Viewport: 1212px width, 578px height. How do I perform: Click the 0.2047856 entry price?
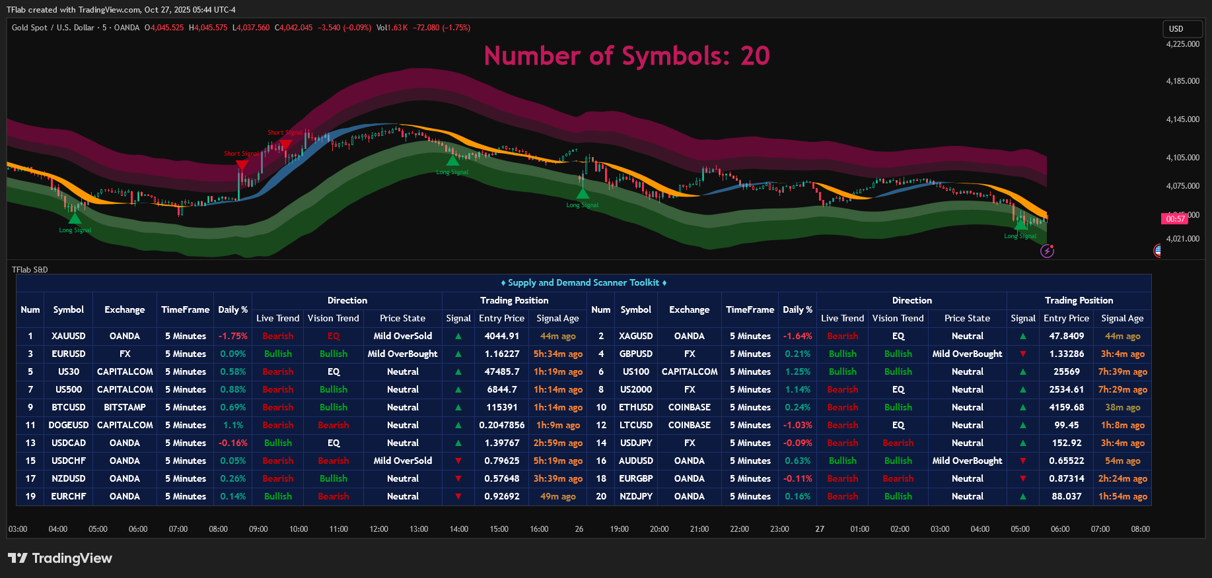click(x=502, y=425)
